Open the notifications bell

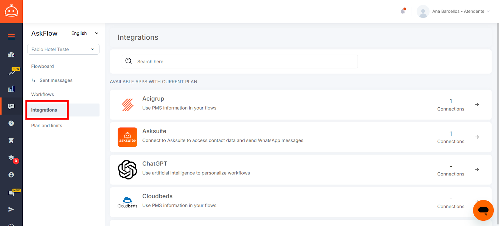(403, 11)
